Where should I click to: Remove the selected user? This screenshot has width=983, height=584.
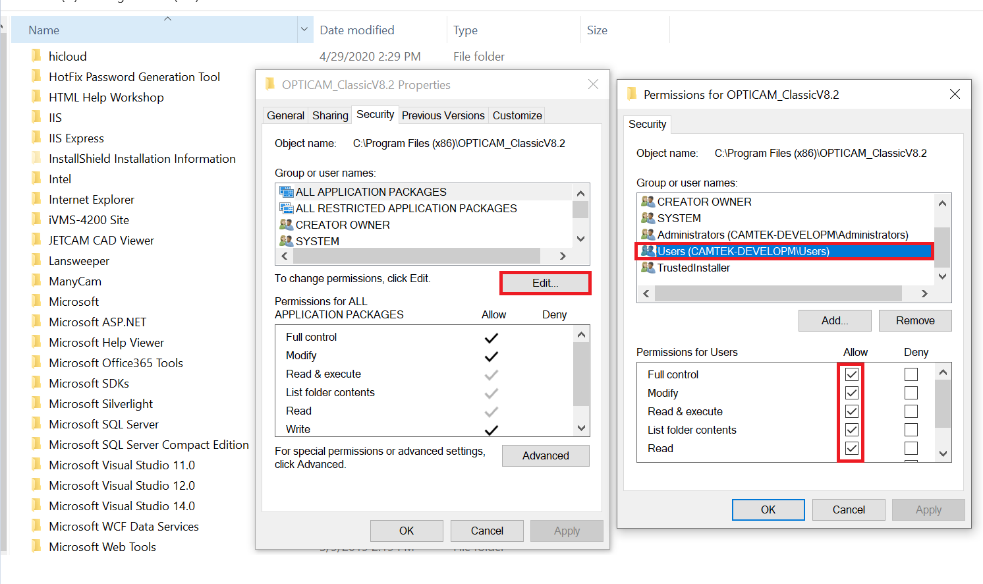point(915,320)
